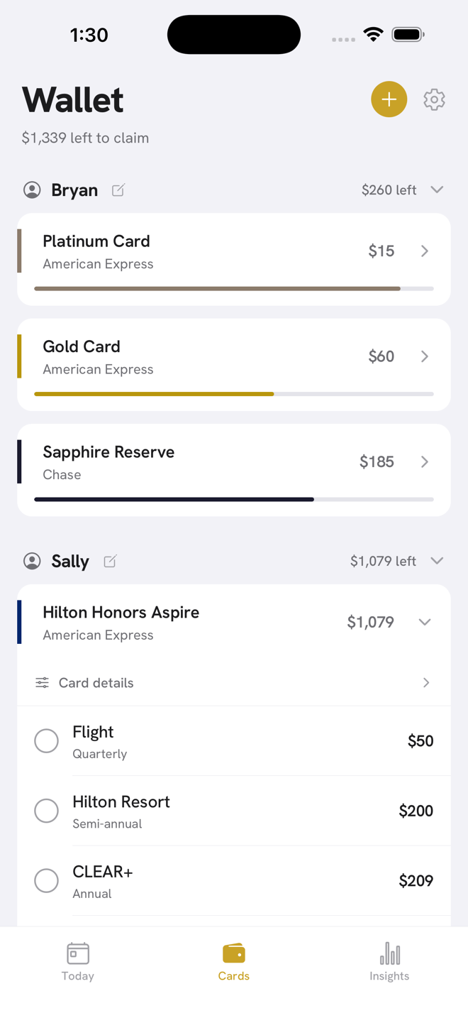Edit Sally's name with pencil icon
The height and width of the screenshot is (1018, 468).
click(110, 561)
